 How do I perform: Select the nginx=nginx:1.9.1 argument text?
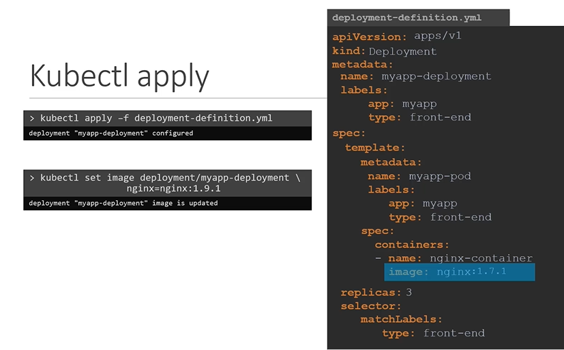tap(173, 189)
